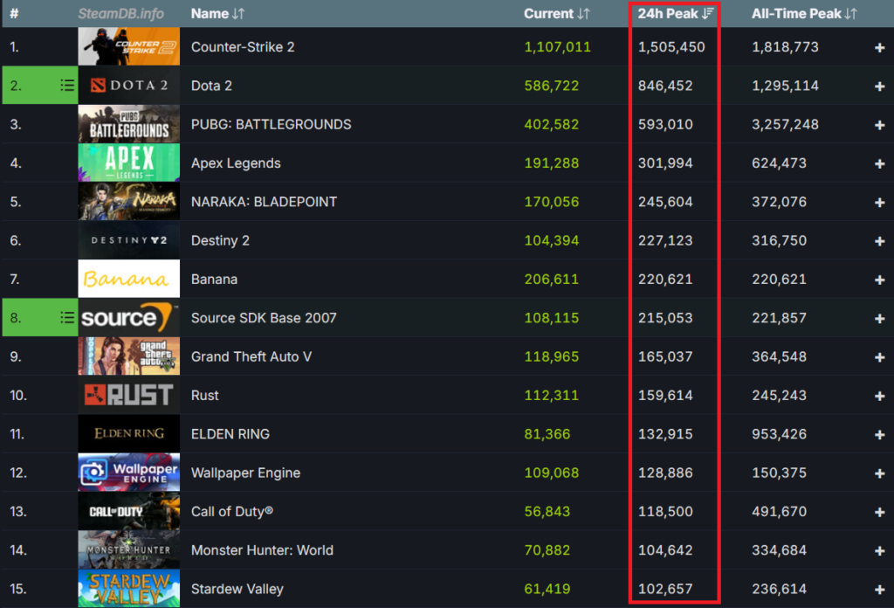Click the Wallpaper Engine thumbnail image
The width and height of the screenshot is (894, 608).
(x=129, y=473)
